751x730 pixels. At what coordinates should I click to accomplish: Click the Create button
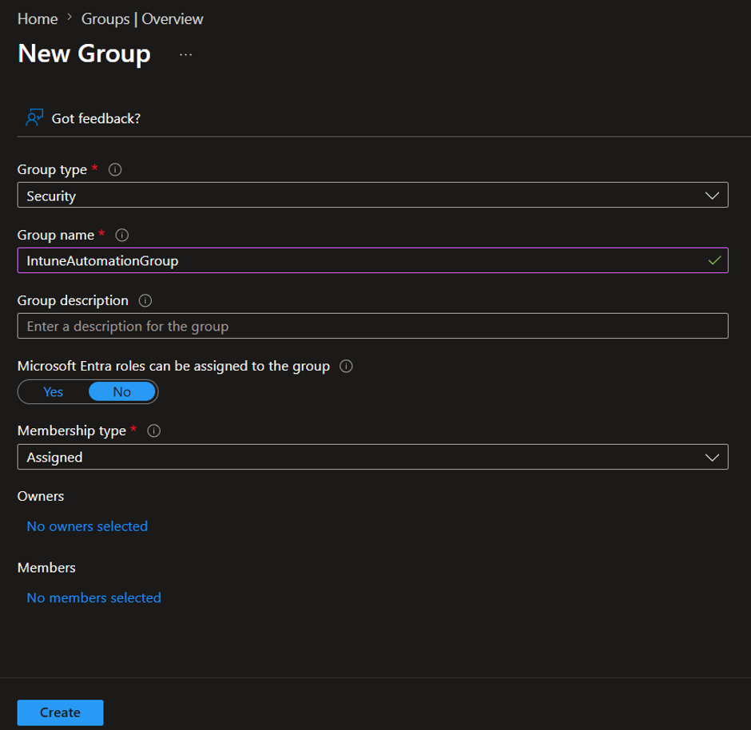61,712
